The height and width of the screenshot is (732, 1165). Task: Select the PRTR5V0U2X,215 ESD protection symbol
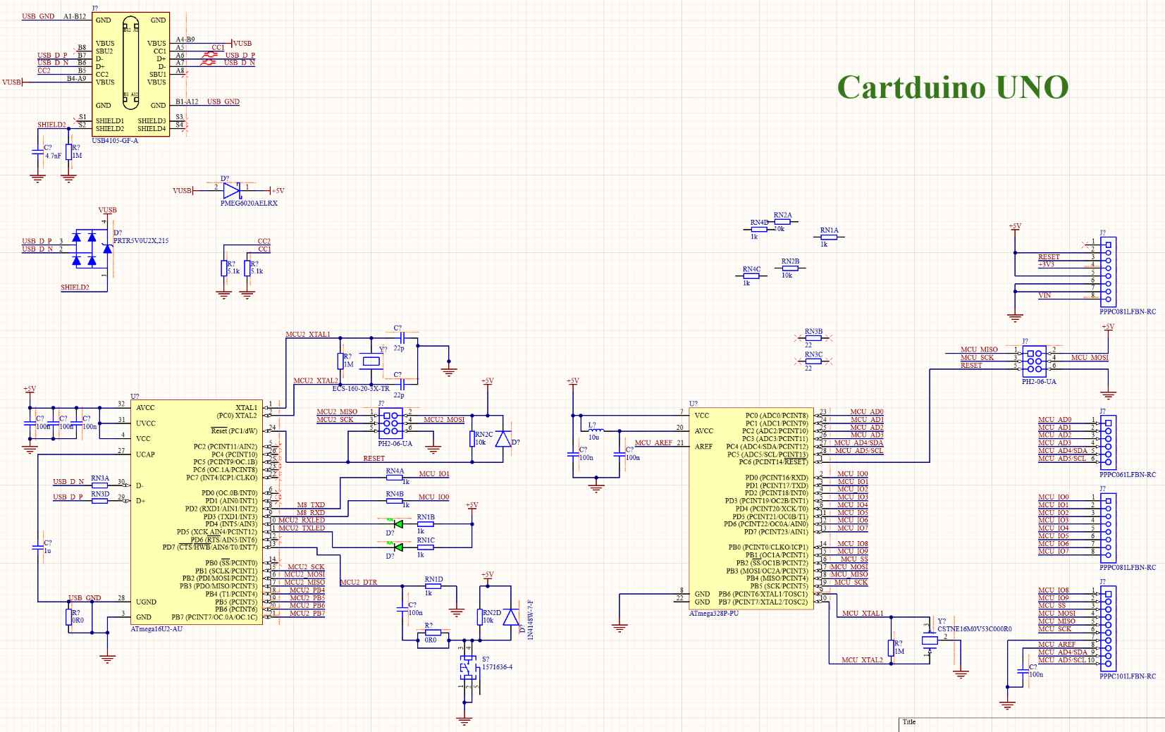click(92, 250)
